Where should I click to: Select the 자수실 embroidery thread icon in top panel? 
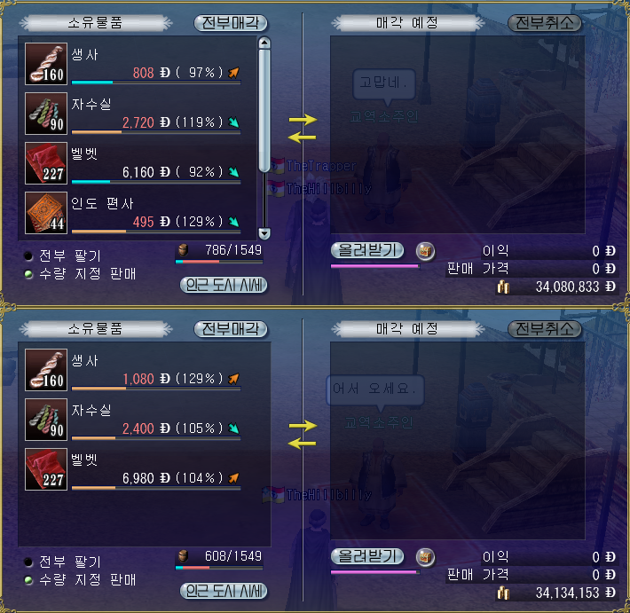click(46, 114)
